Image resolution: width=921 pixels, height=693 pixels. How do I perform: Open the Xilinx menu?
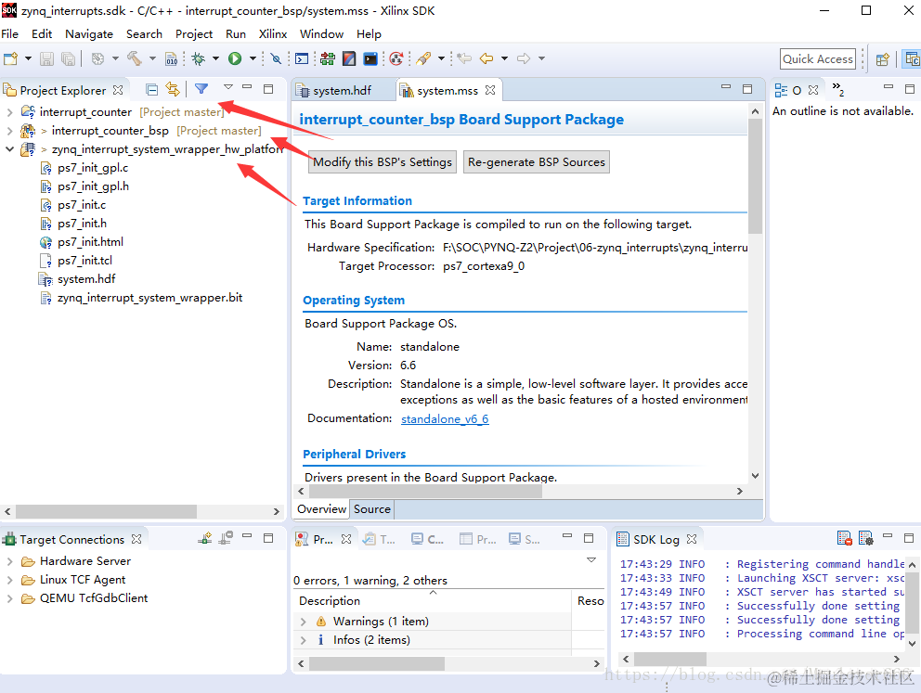pyautogui.click(x=273, y=34)
